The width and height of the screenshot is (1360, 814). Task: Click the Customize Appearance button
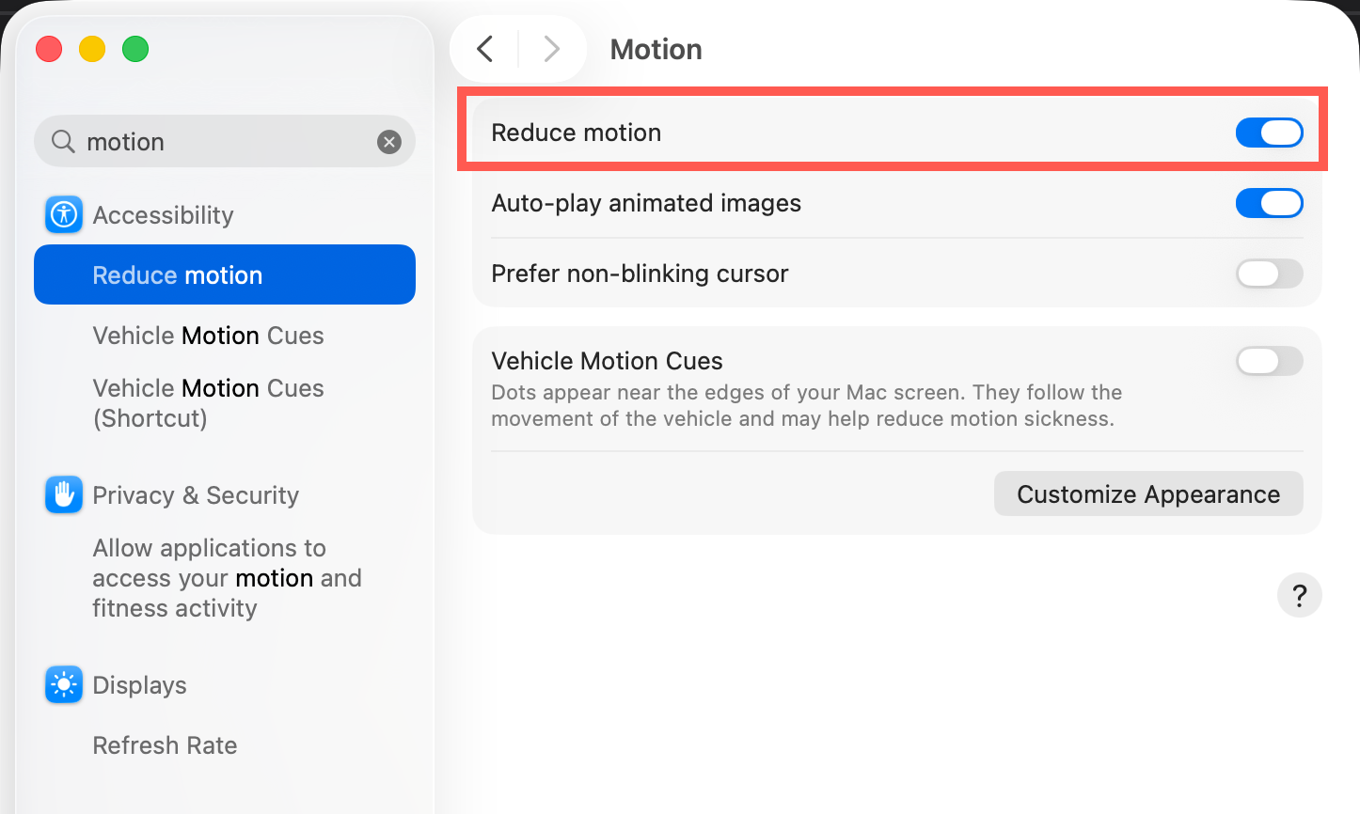click(1148, 494)
